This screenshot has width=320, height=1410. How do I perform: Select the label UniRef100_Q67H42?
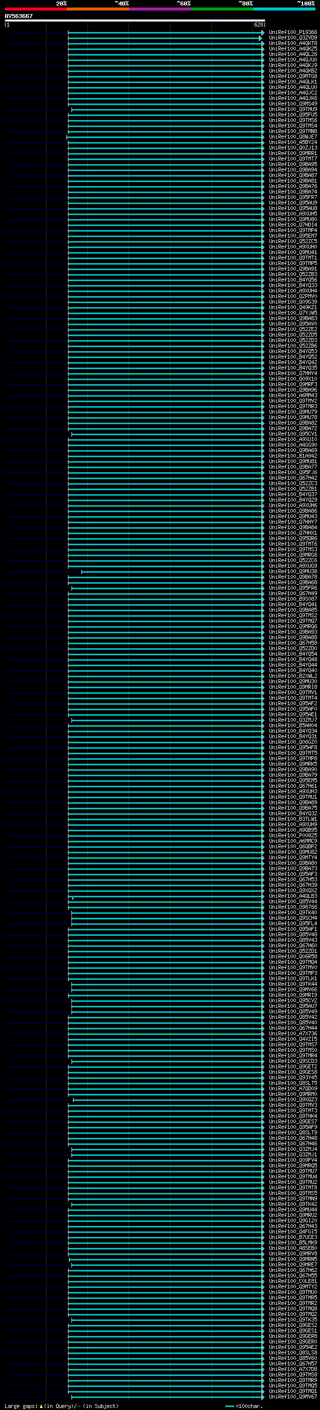pos(293,478)
